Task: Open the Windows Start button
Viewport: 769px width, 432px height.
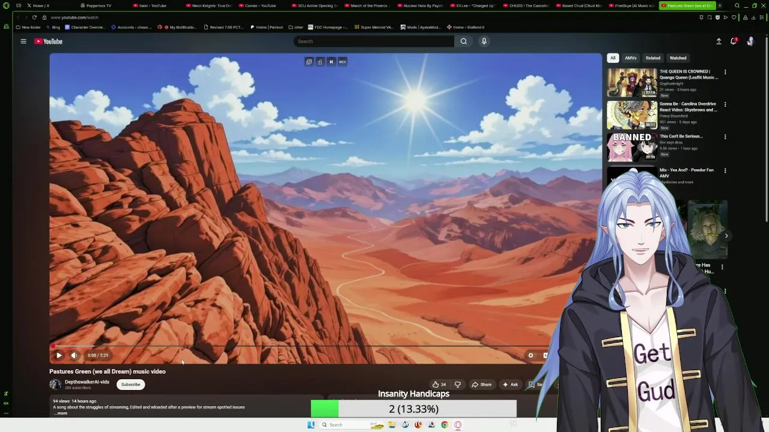Action: [311, 425]
